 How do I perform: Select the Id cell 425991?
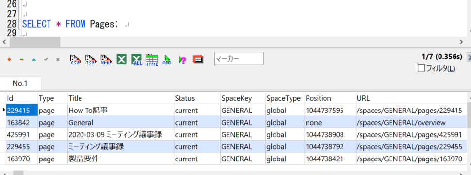pyautogui.click(x=22, y=134)
